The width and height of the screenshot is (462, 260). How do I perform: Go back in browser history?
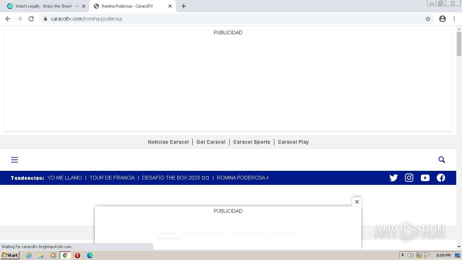tap(8, 19)
